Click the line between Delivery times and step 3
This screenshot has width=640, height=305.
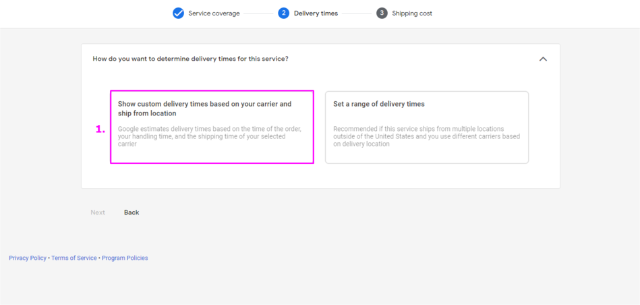coord(356,13)
